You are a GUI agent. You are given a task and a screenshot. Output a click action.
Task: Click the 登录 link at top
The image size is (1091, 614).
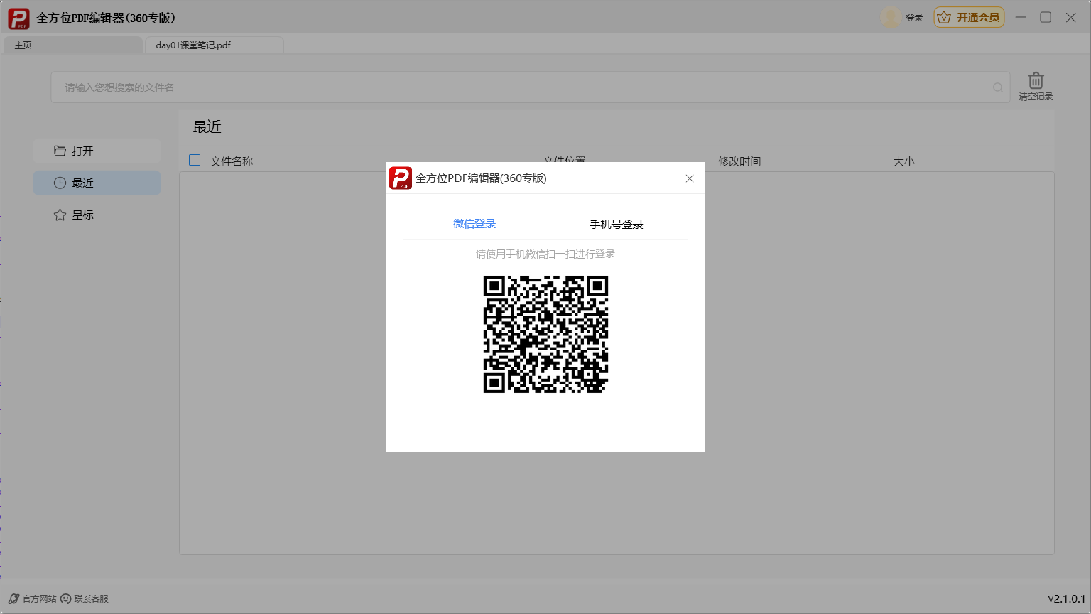click(x=914, y=18)
